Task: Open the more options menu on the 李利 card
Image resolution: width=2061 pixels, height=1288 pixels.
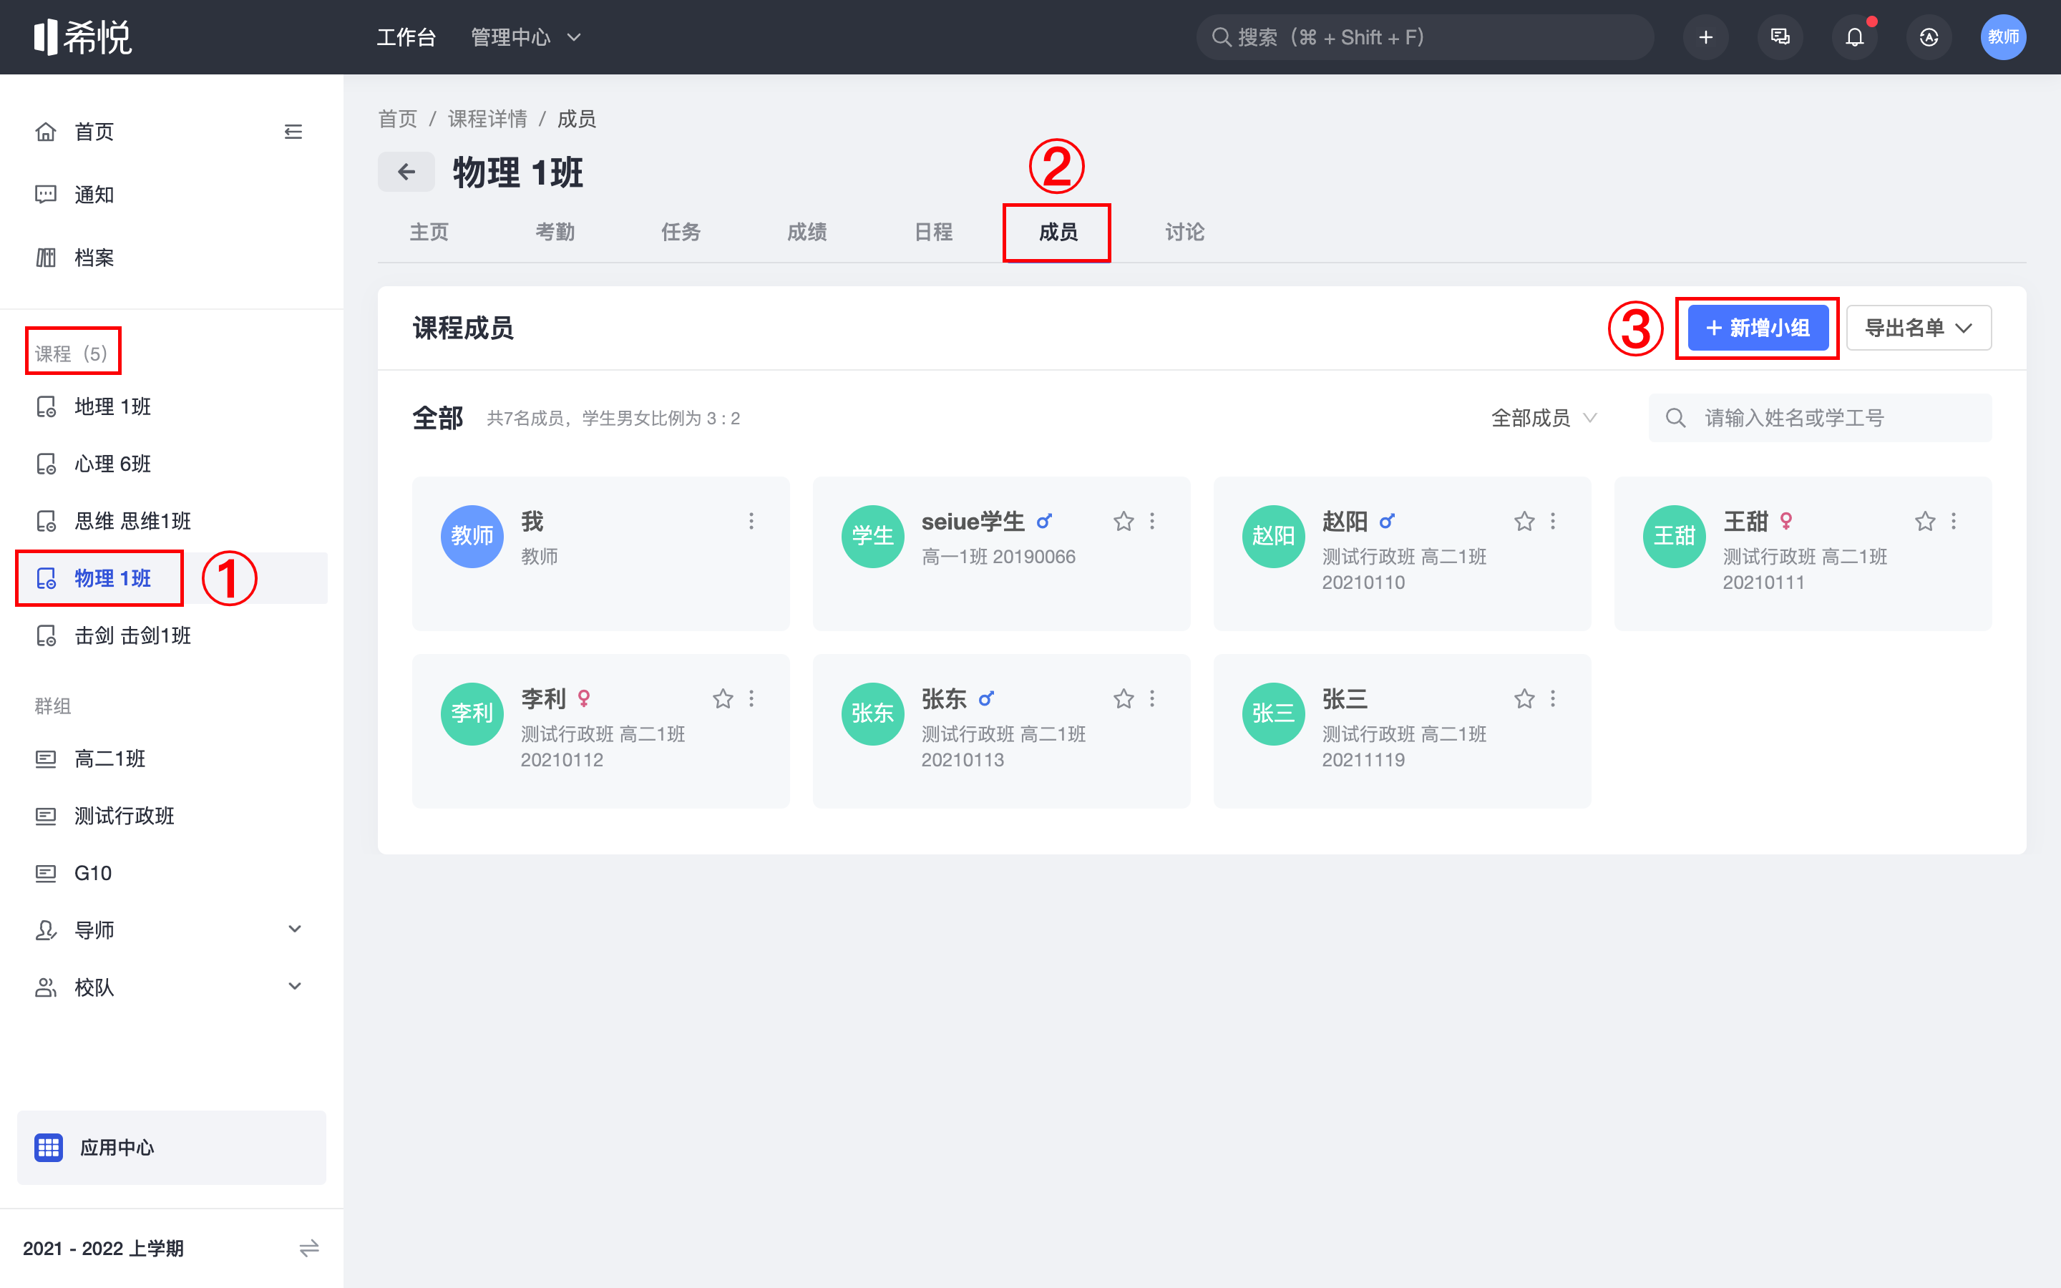Action: click(x=751, y=698)
